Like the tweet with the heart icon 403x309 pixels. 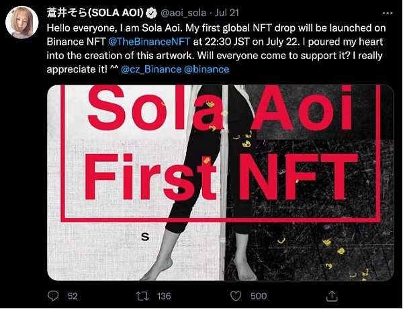click(x=236, y=296)
